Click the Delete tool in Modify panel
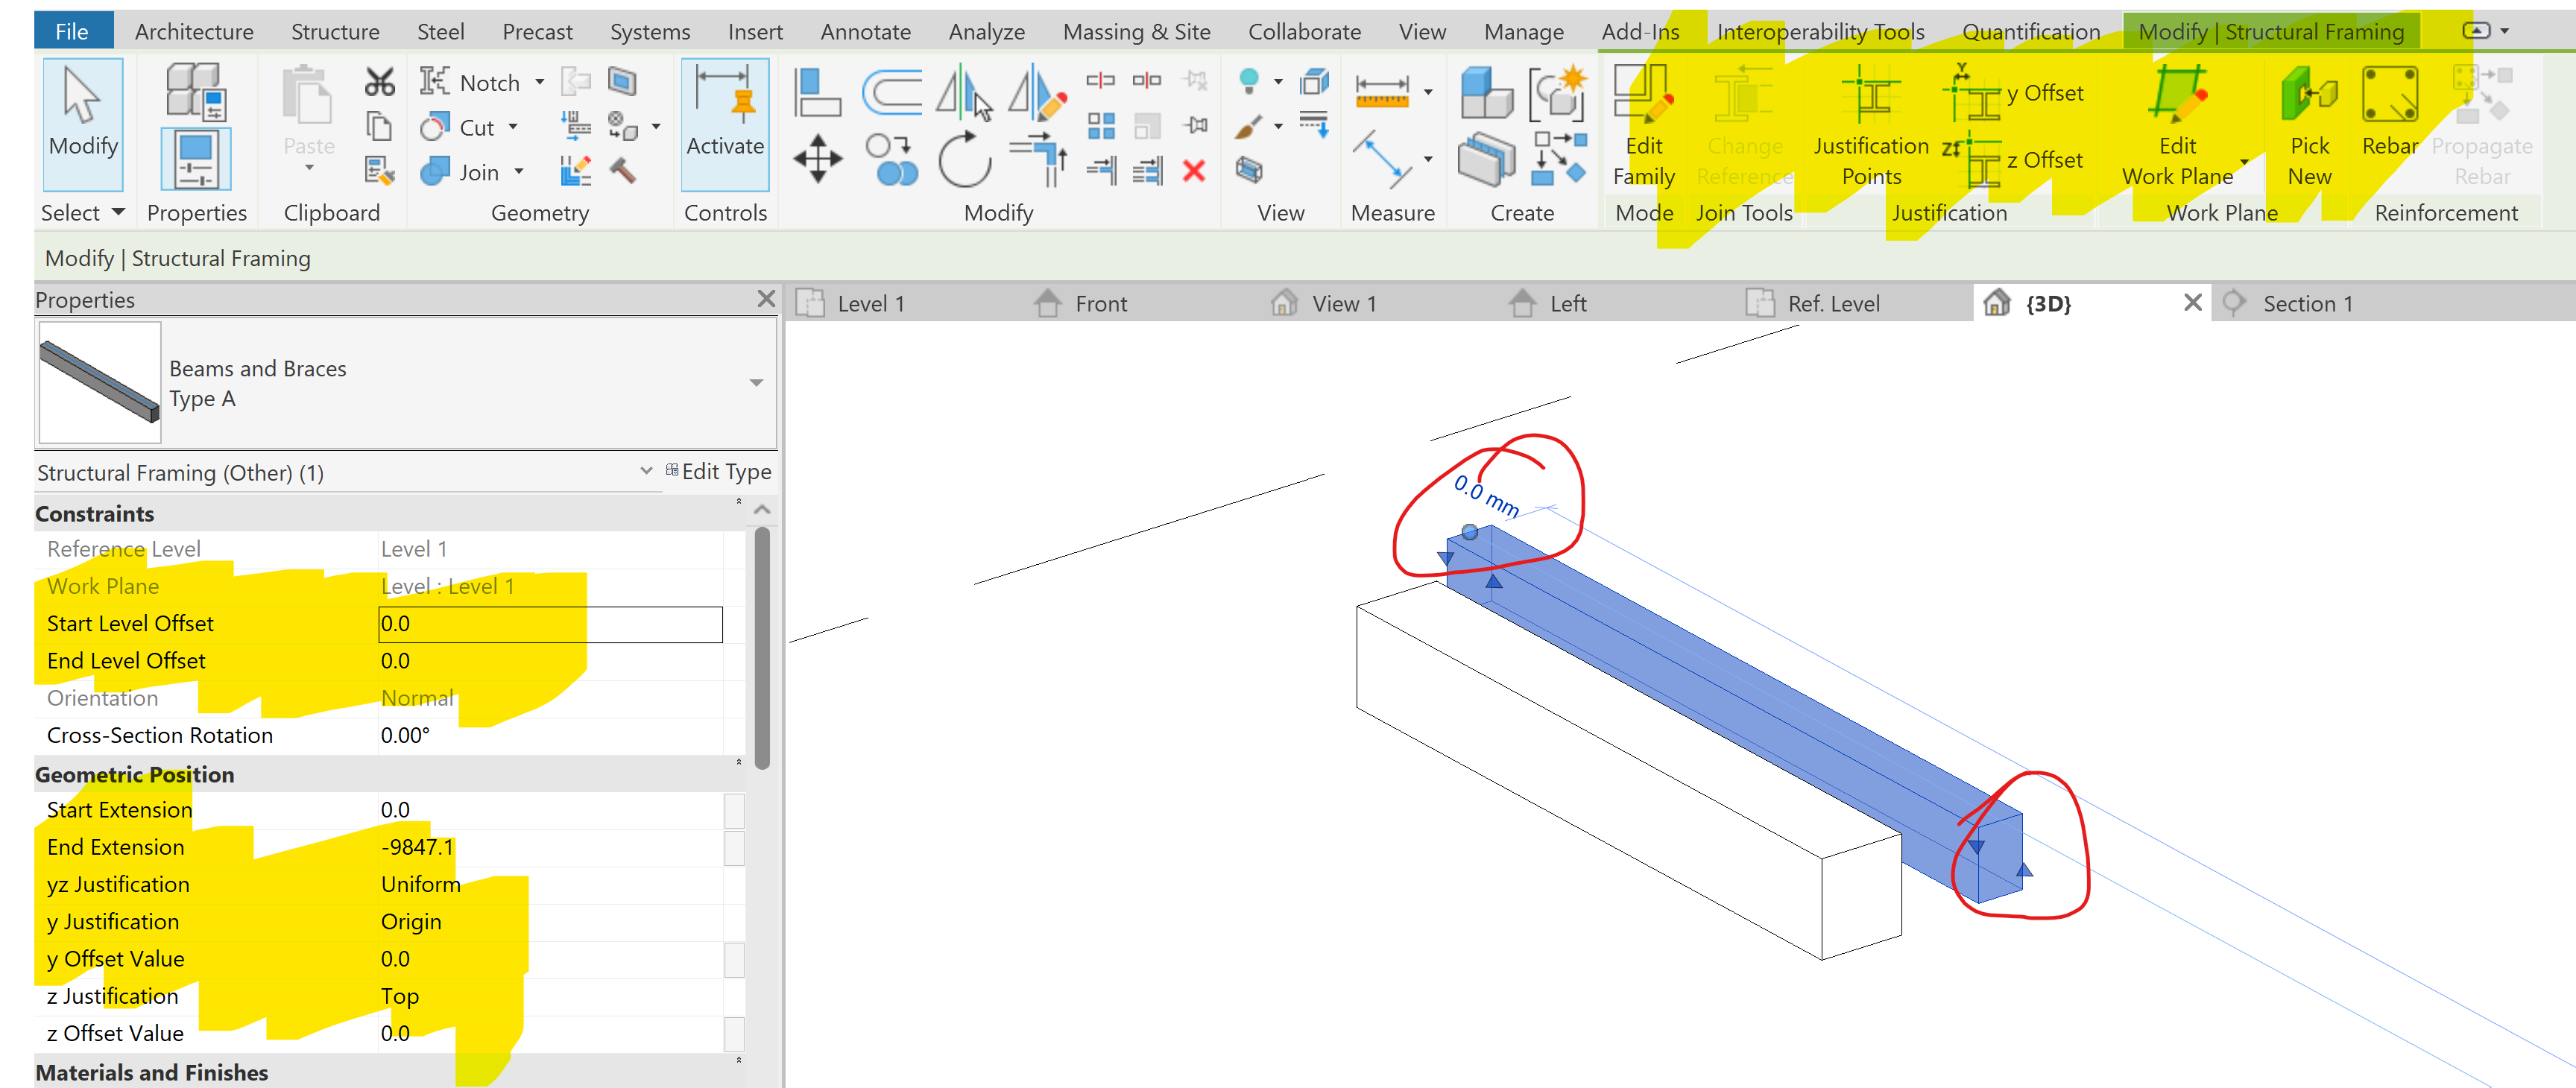This screenshot has width=2576, height=1088. click(1194, 170)
